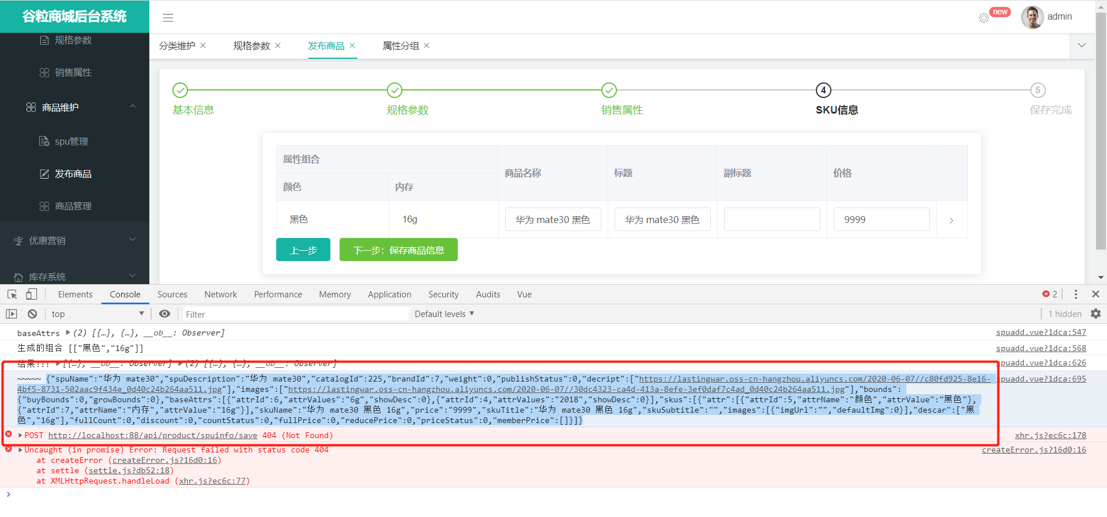The height and width of the screenshot is (517, 1107).
Task: Toggle the console live expression eye icon
Action: 165,314
